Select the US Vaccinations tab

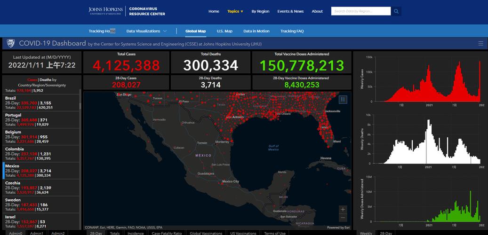click(x=243, y=233)
